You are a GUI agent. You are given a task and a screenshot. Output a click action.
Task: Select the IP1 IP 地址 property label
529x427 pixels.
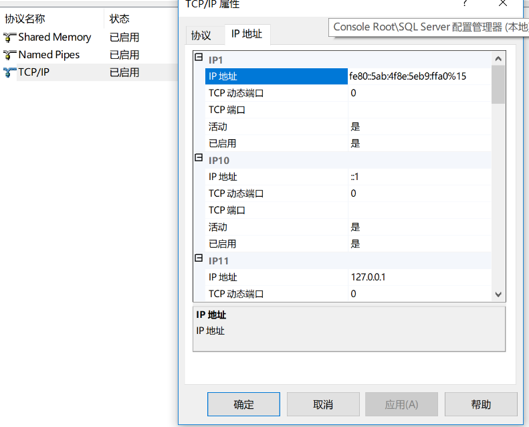pos(276,76)
